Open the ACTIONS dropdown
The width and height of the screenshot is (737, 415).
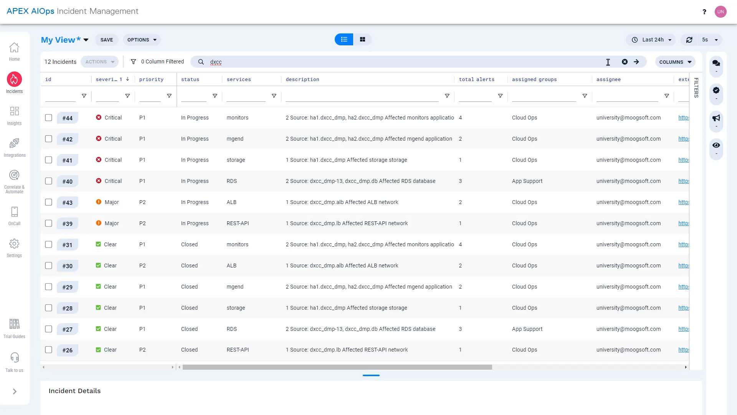[x=100, y=62]
